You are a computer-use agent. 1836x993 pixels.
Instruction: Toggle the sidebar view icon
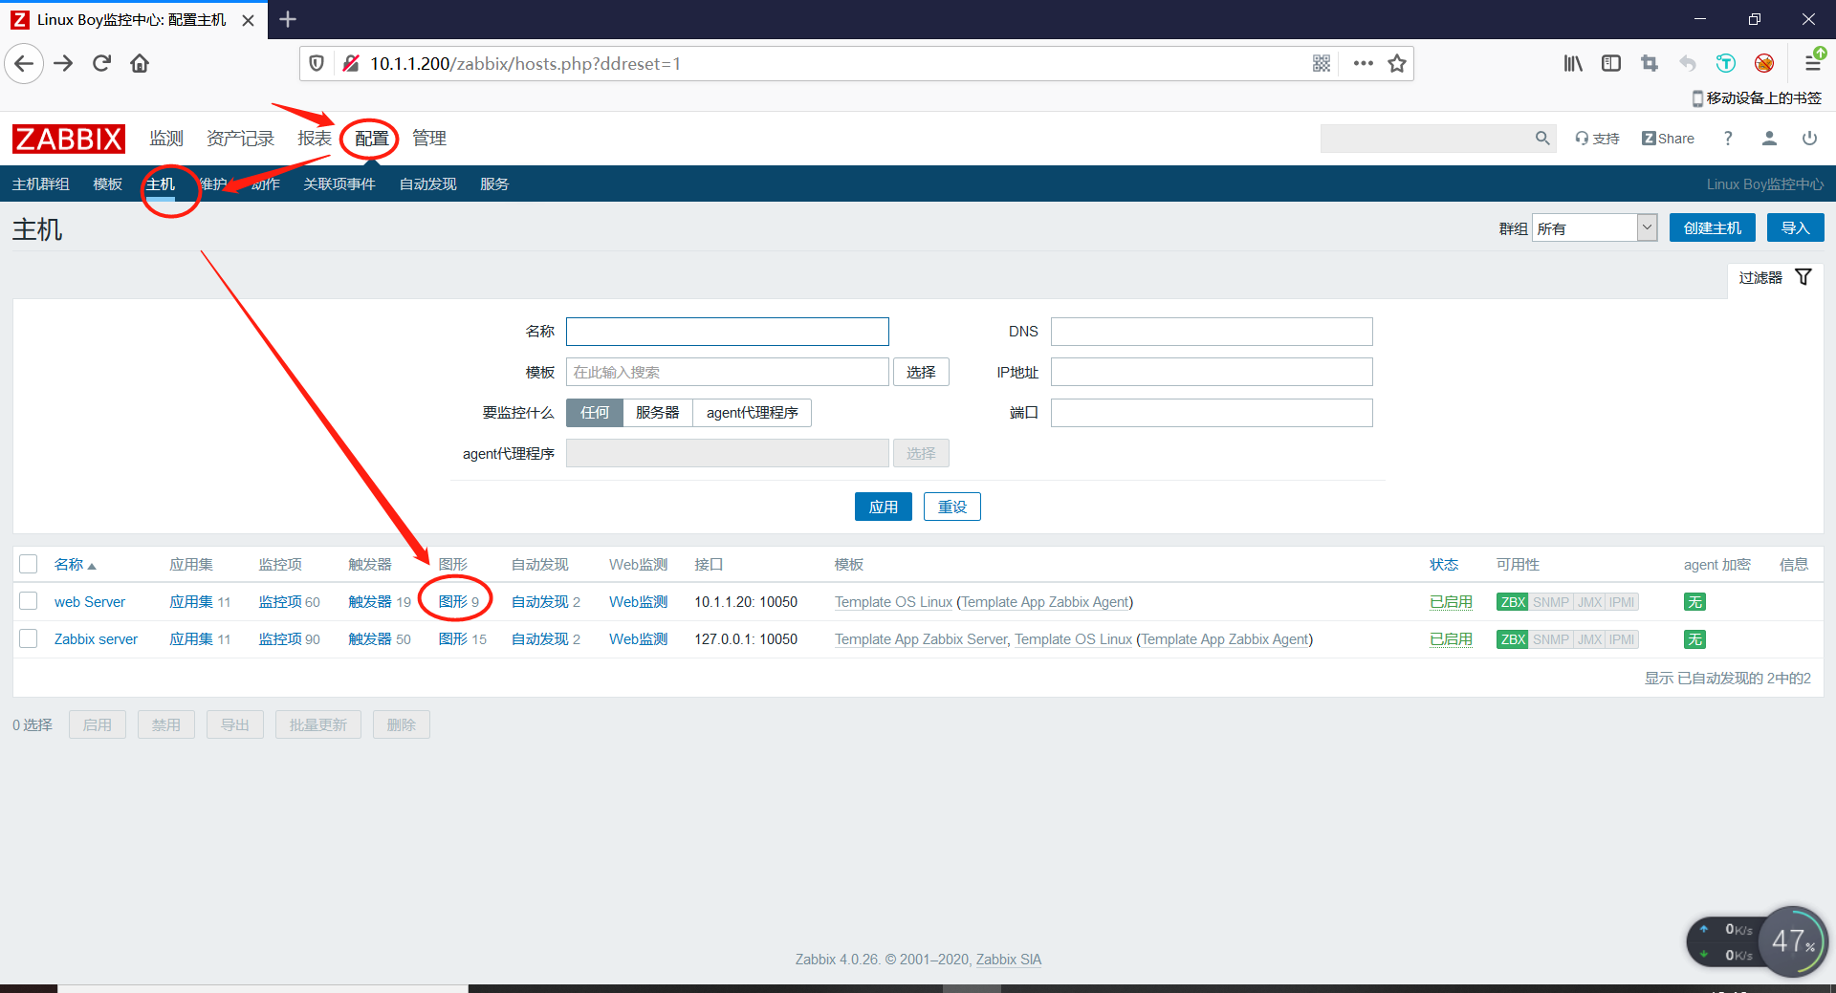pos(1611,64)
